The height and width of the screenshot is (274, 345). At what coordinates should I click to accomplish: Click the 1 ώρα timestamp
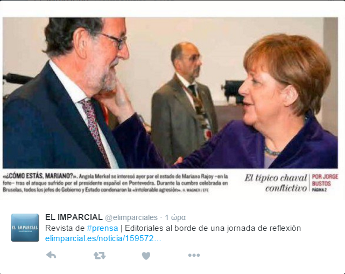175,217
